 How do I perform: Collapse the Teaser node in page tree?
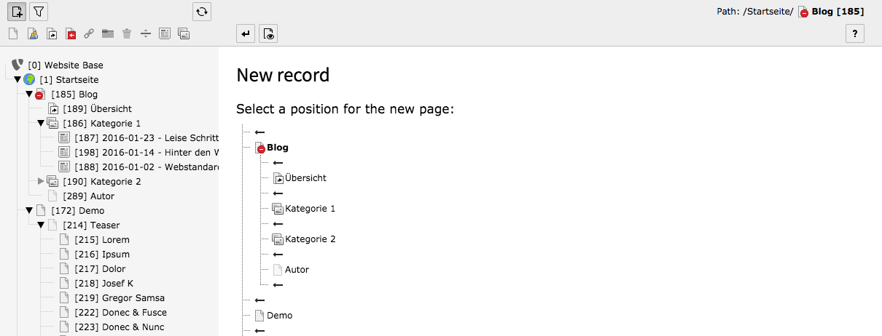tap(41, 225)
